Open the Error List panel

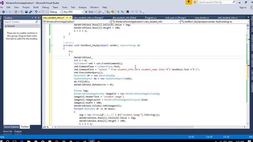8,131
